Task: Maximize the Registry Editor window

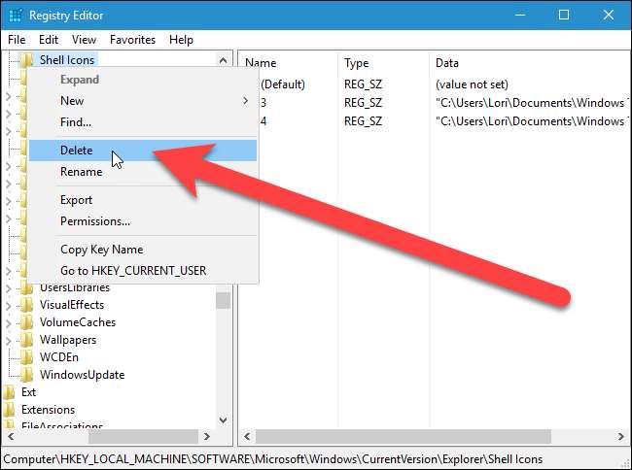Action: [564, 16]
